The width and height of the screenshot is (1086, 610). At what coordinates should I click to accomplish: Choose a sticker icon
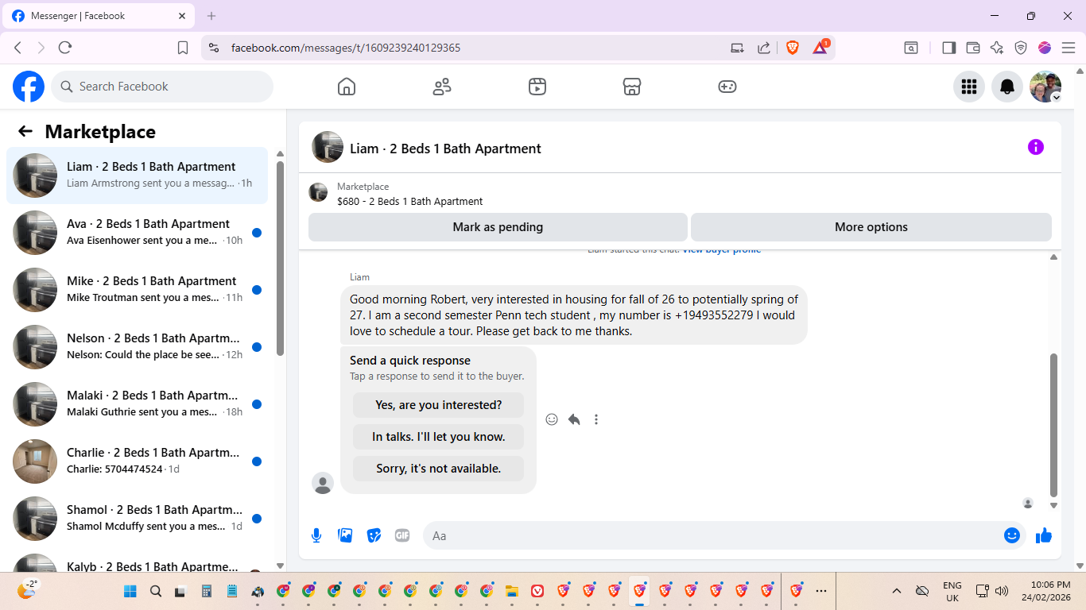[x=374, y=535]
